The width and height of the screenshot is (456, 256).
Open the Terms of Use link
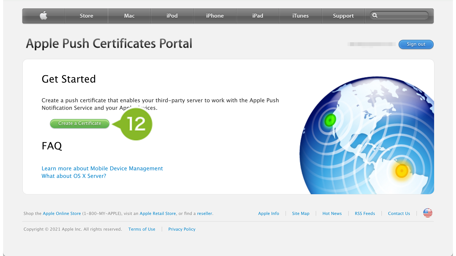[x=142, y=229]
